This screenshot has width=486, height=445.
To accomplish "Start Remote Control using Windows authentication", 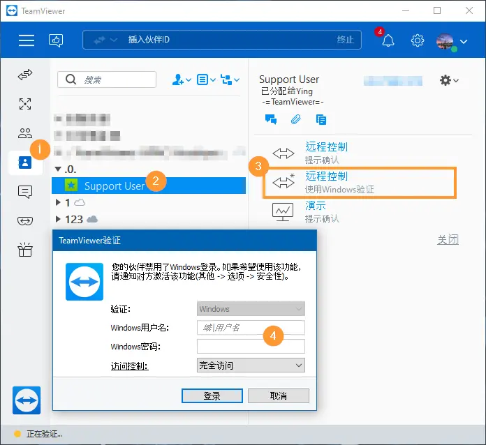I will [x=360, y=183].
